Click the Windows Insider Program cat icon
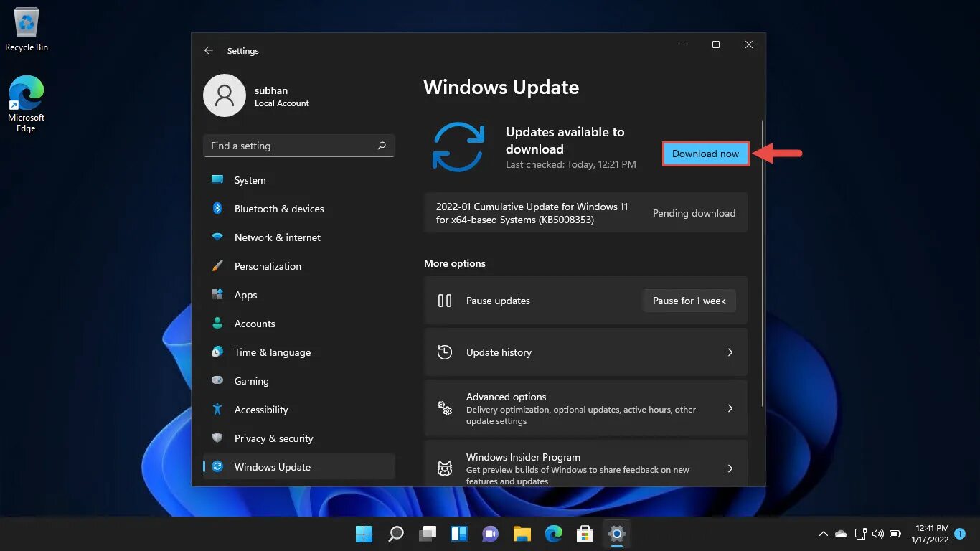Image resolution: width=980 pixels, height=551 pixels. tap(444, 468)
